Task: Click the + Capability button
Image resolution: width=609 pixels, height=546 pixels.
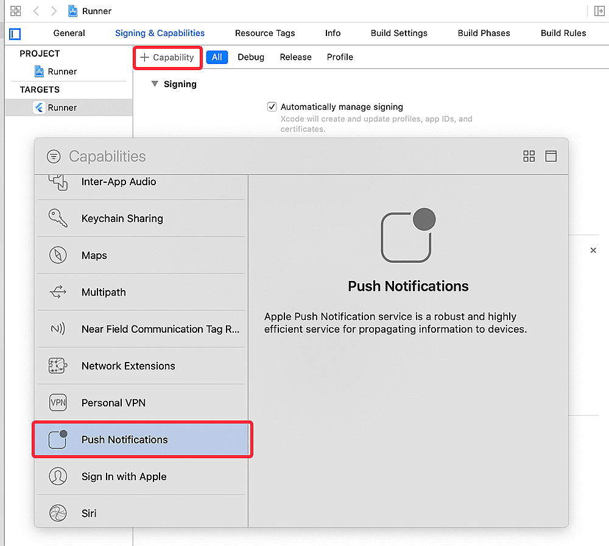Action: (167, 57)
